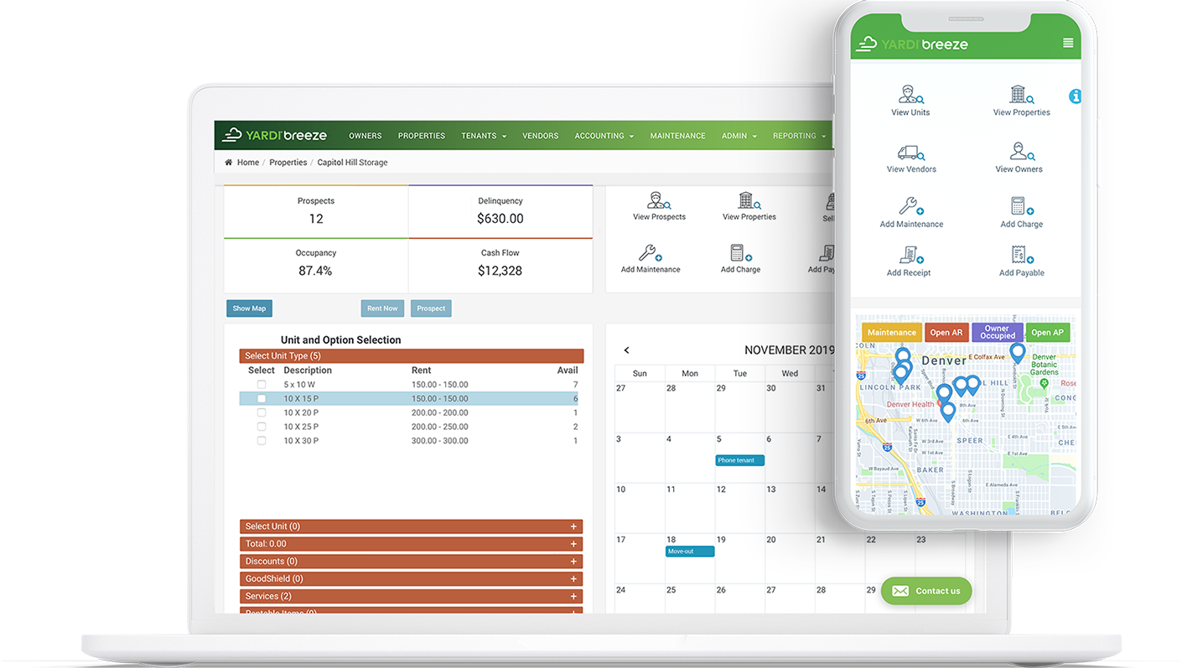Click the Prospect button
Screen dimensions: 1187x668
tap(431, 308)
